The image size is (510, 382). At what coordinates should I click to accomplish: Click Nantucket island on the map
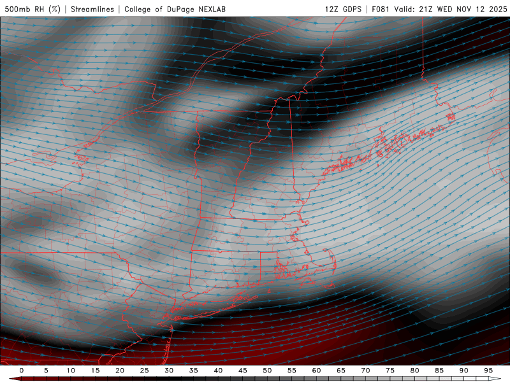330,286
